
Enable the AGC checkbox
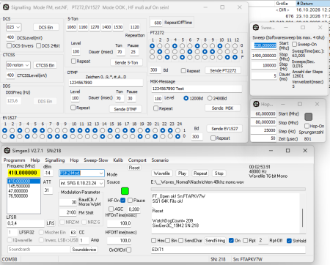click(x=111, y=209)
